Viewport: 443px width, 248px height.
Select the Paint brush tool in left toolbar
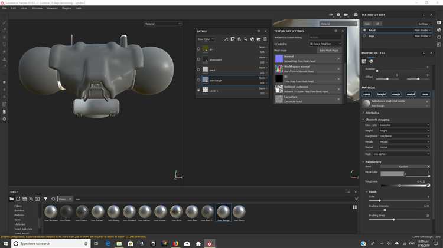[5, 22]
